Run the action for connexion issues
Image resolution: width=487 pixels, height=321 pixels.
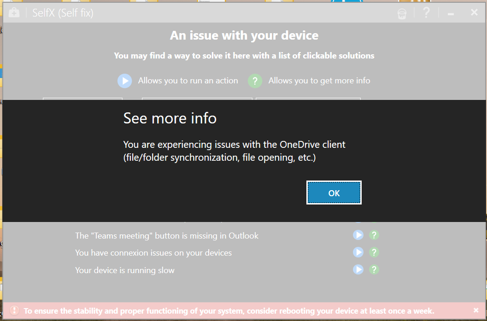click(358, 252)
